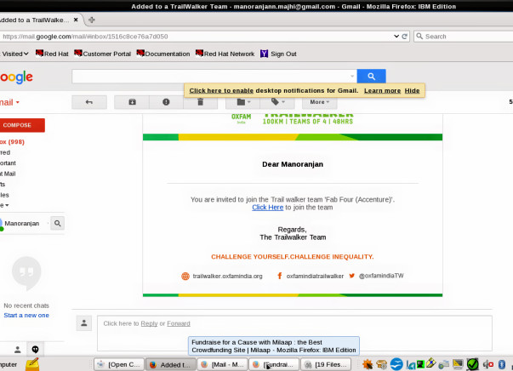Open the green checkmark tray icon
This screenshot has height=371, width=513.
[472, 364]
